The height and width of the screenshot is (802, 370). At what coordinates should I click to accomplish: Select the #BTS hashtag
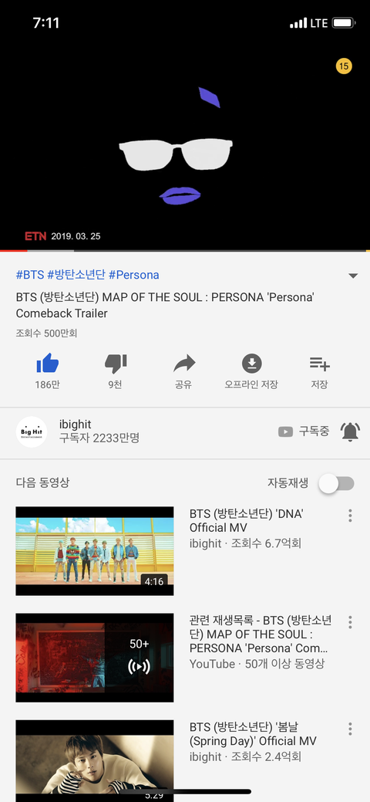[x=29, y=275]
